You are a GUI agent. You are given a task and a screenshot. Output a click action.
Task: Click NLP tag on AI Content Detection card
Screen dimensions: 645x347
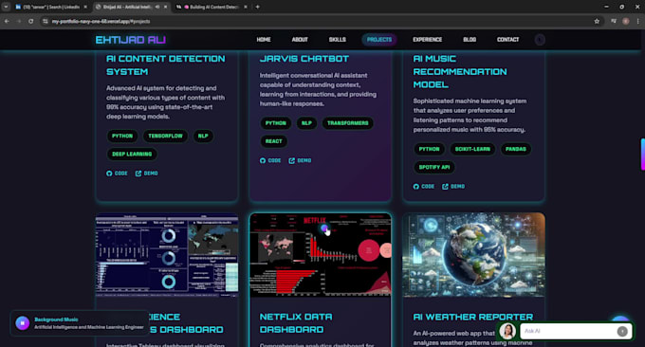(x=203, y=137)
